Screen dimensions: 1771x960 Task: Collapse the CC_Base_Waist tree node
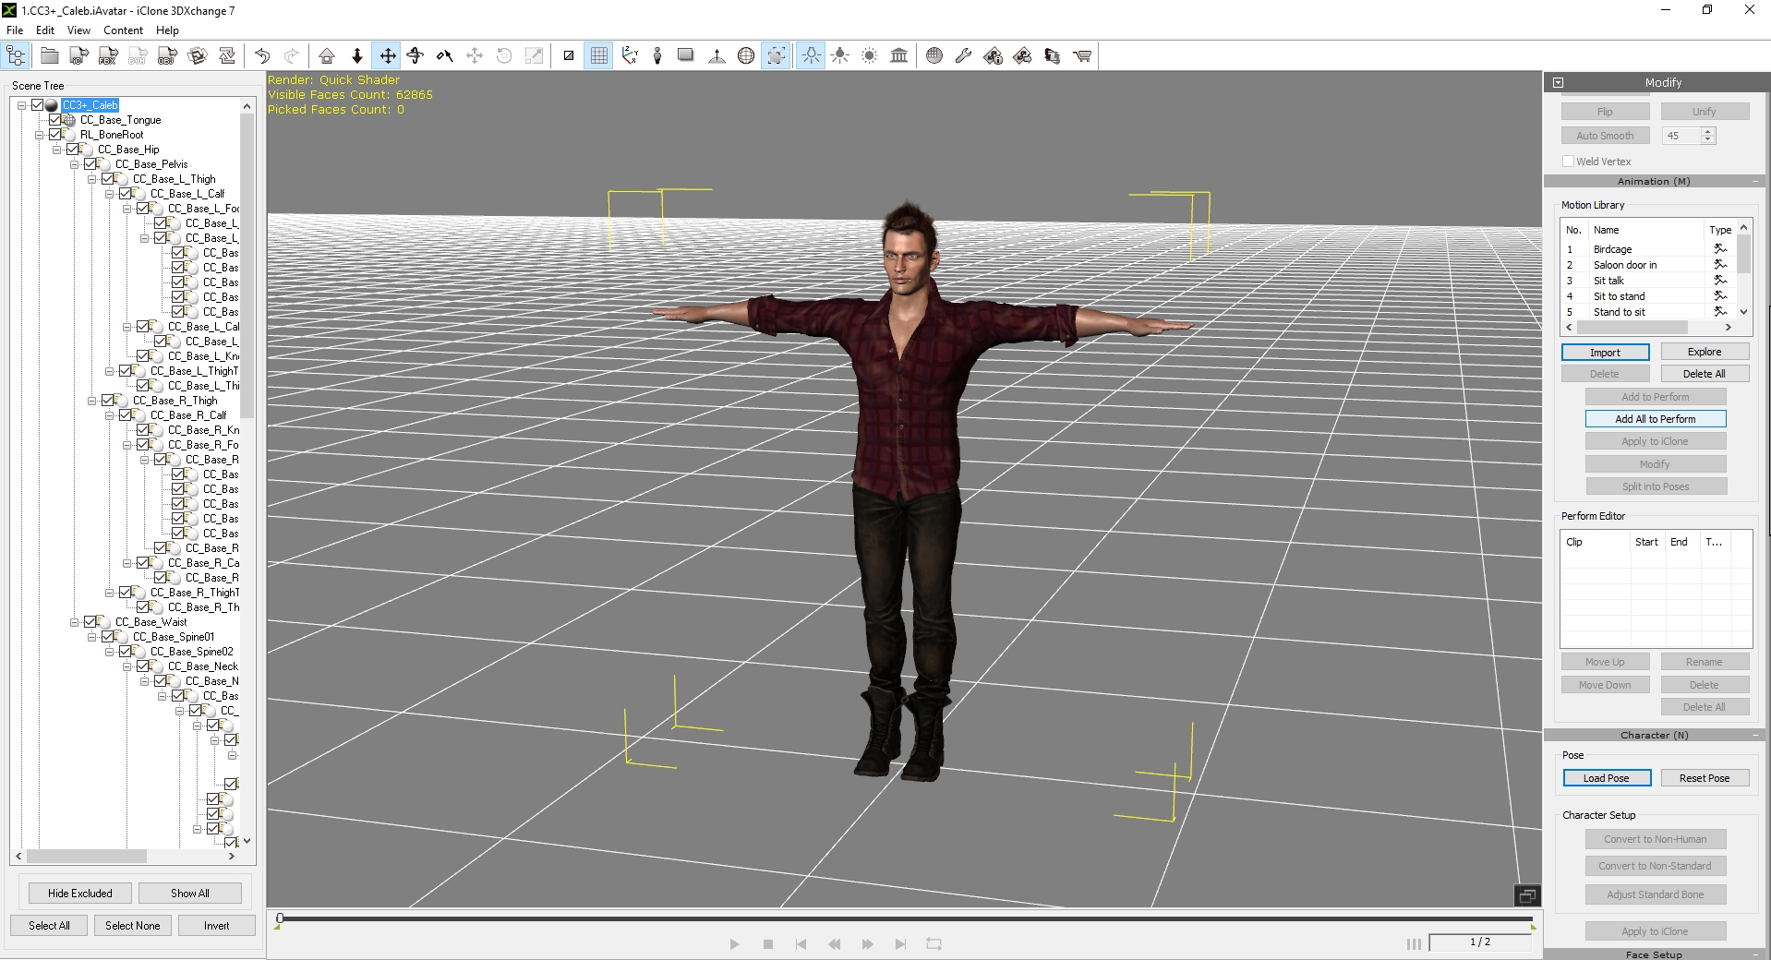coord(75,622)
